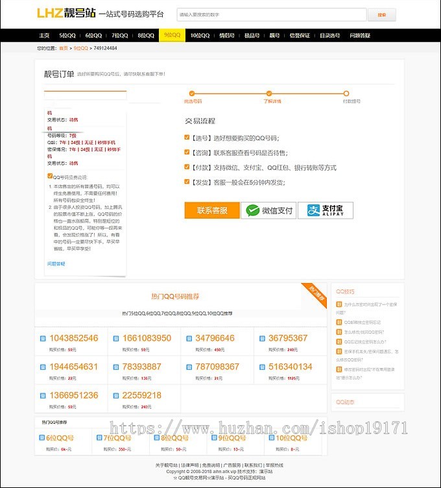Viewport: 441px width, 488px height.
Task: Toggle the 【发货】 step checkbox
Action: [187, 182]
